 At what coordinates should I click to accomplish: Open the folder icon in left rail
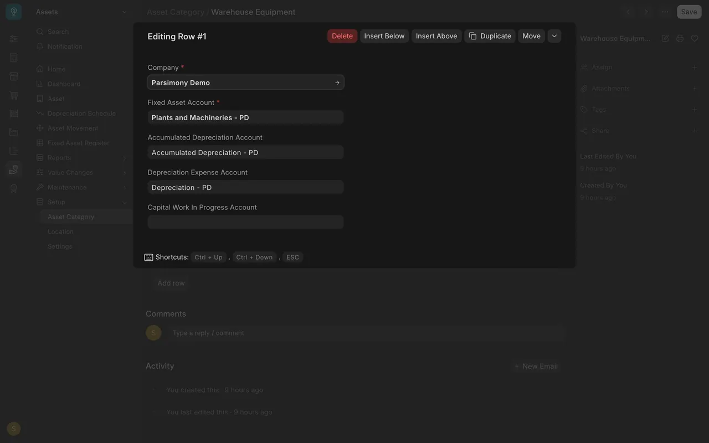pyautogui.click(x=14, y=132)
